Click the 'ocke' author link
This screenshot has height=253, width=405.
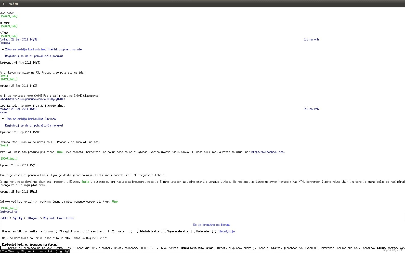[4, 112]
